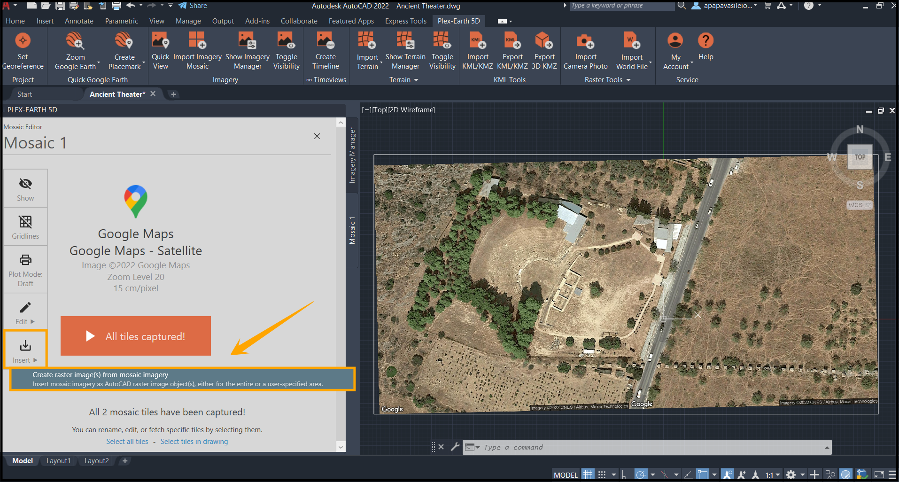Toggle Object Snap Tracking in status bar
Viewport: 899px width, 482px height.
(x=688, y=474)
